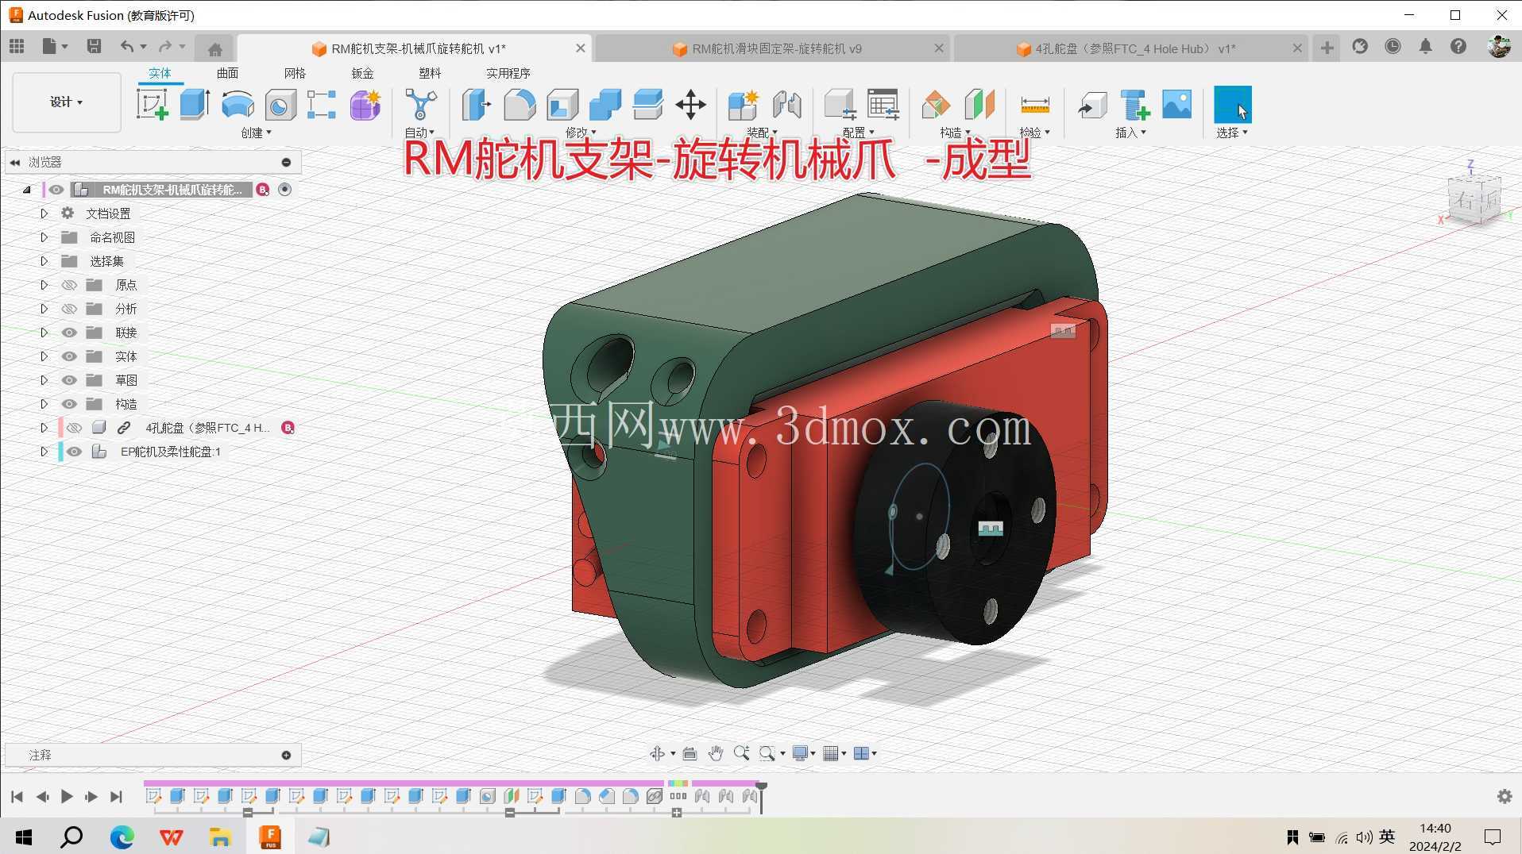The height and width of the screenshot is (854, 1522).
Task: Select the Offset Plane construct tool
Action: [936, 104]
